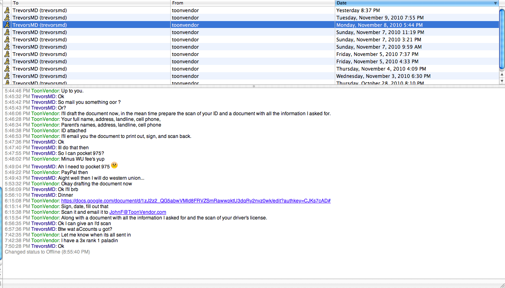
Task: Click the AIM icon on the selected Monday, November 8 row
Action: tap(7, 25)
